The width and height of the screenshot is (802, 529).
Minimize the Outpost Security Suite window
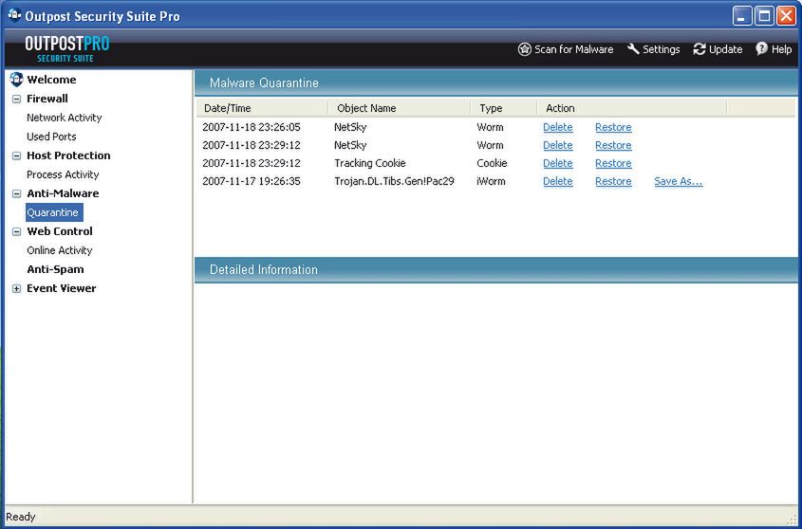point(741,16)
